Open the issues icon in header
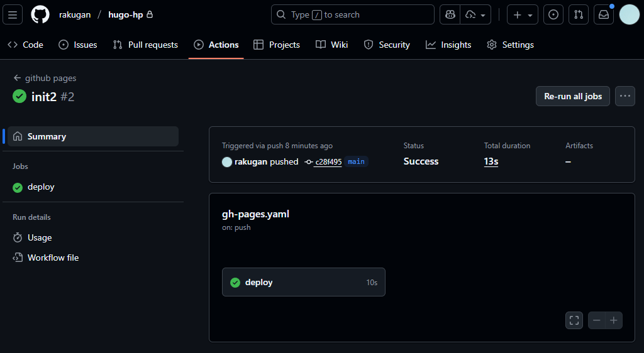Screen dimensions: 644x353 pos(553,14)
